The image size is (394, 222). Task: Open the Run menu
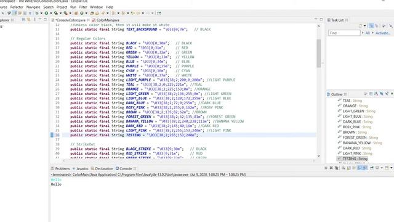pyautogui.click(x=73, y=7)
